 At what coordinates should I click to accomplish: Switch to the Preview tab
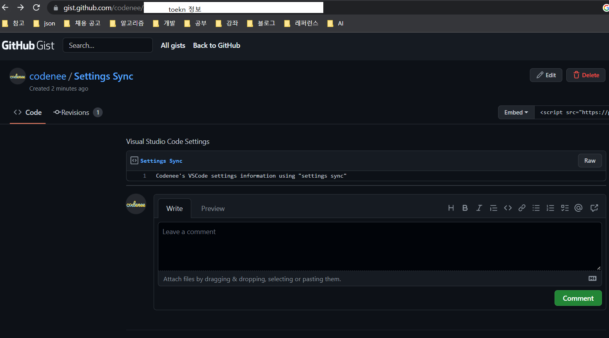pos(213,208)
